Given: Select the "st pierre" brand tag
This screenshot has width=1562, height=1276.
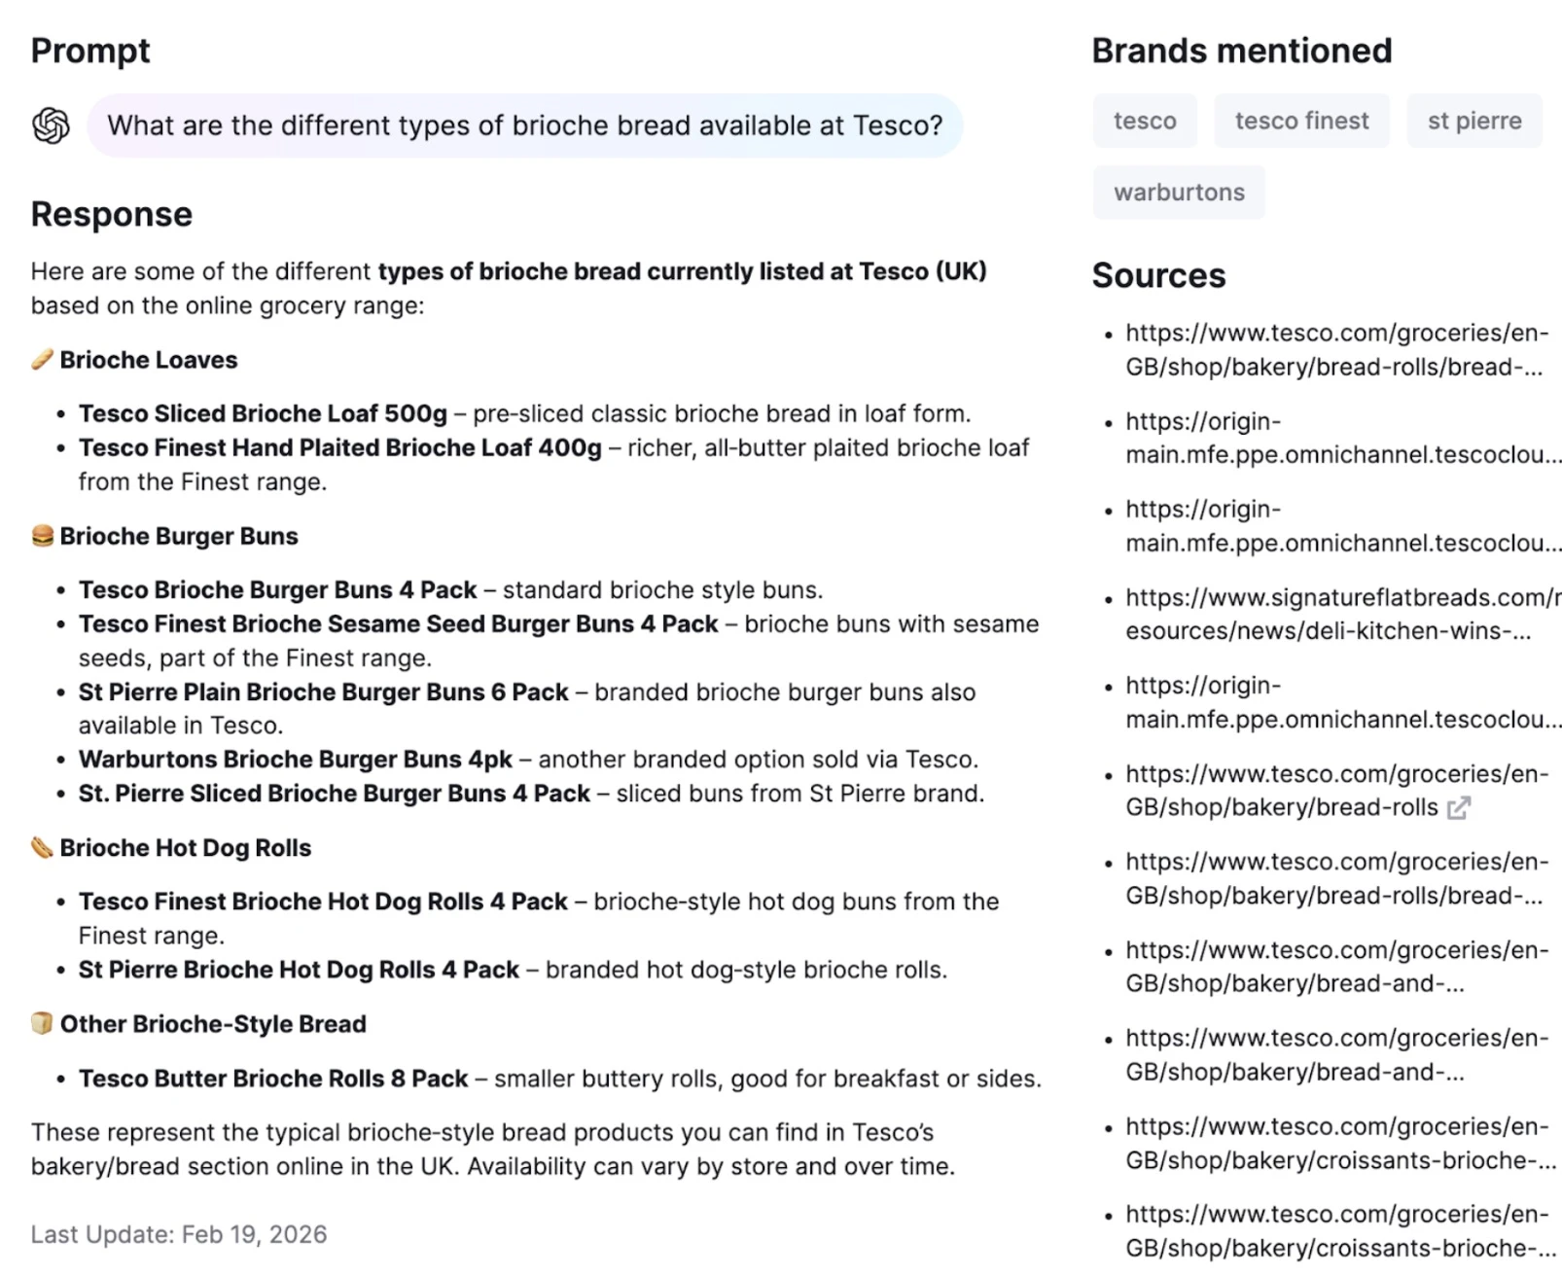Looking at the screenshot, I should point(1473,121).
